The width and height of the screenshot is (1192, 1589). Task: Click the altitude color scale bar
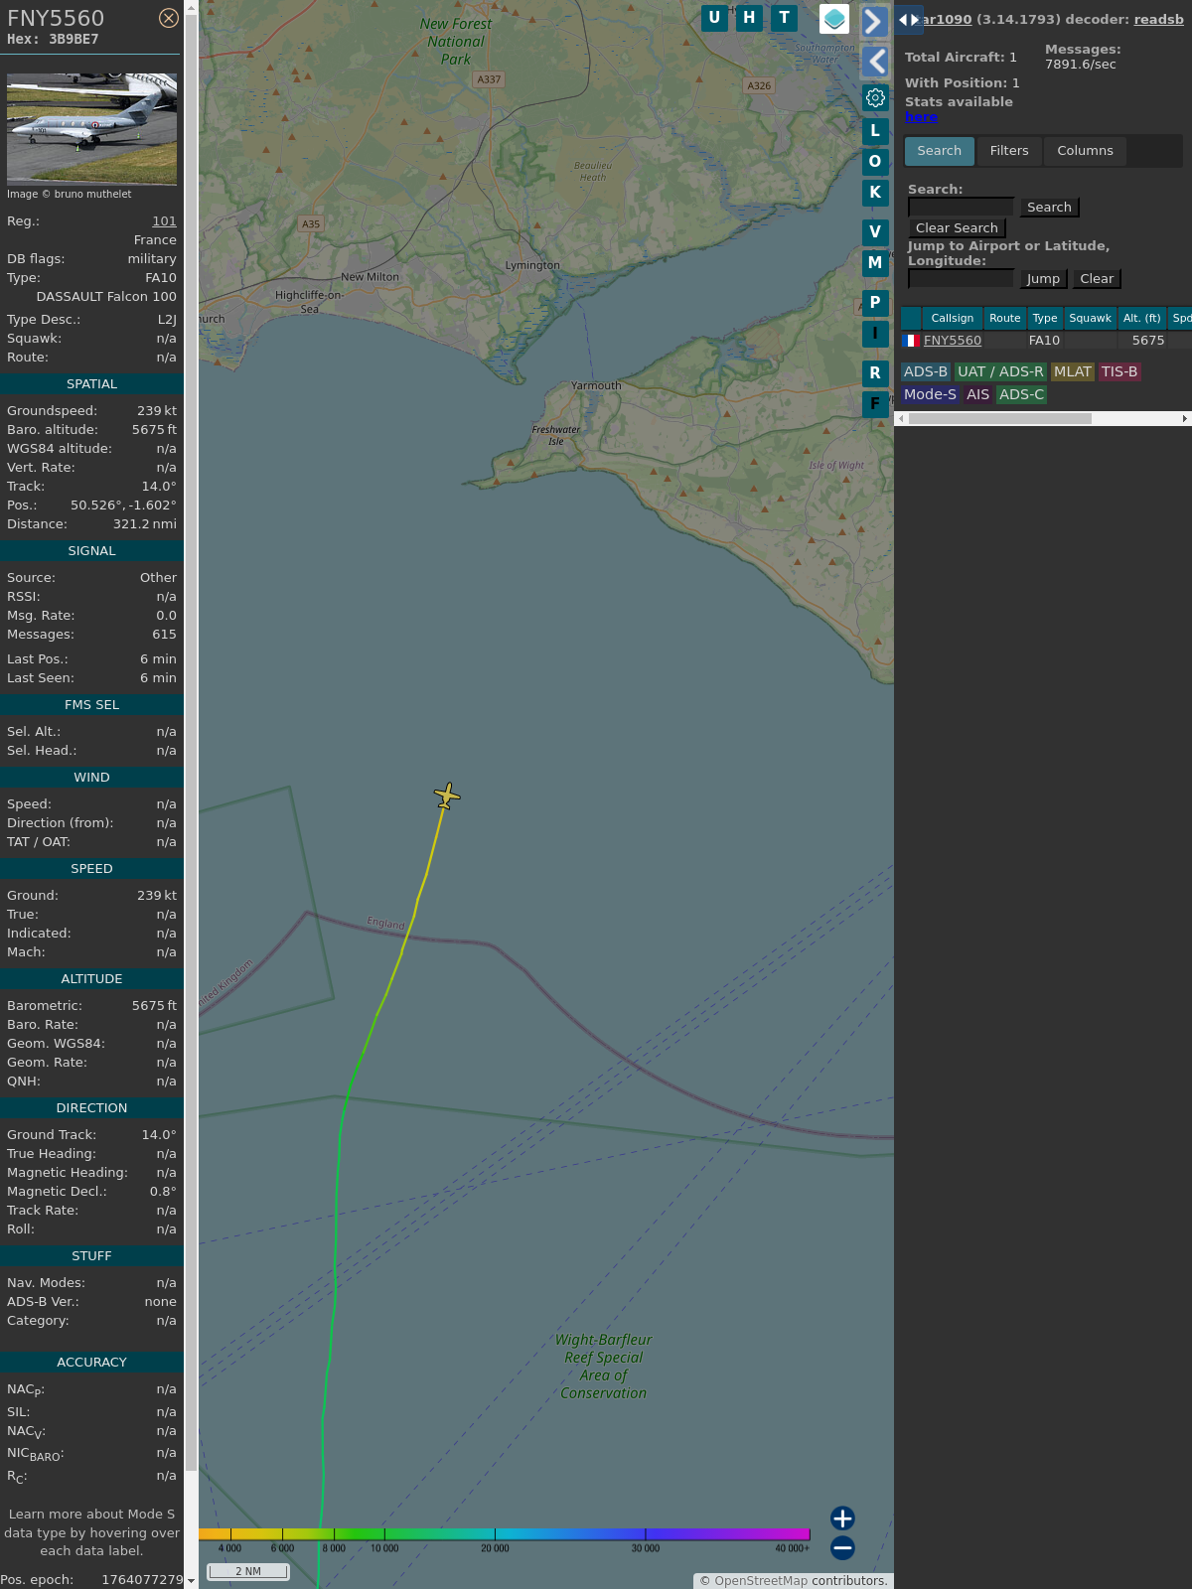505,1534
